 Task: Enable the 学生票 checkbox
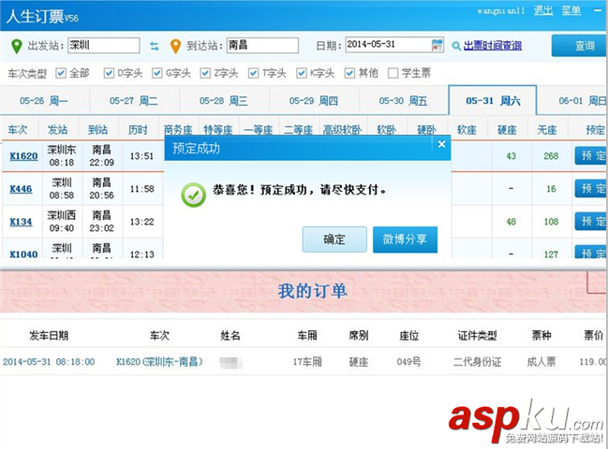click(x=393, y=73)
